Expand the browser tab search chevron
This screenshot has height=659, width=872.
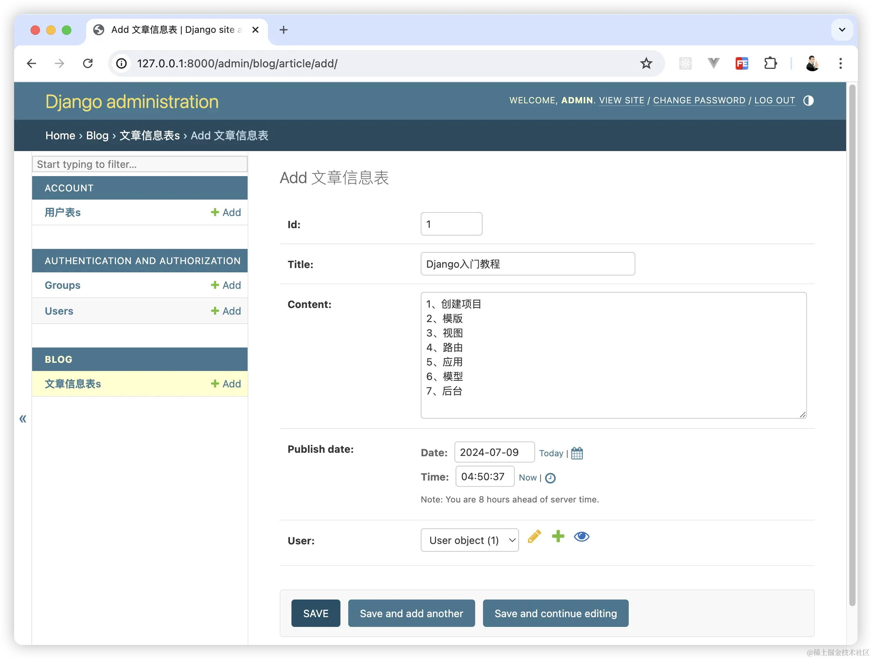842,29
